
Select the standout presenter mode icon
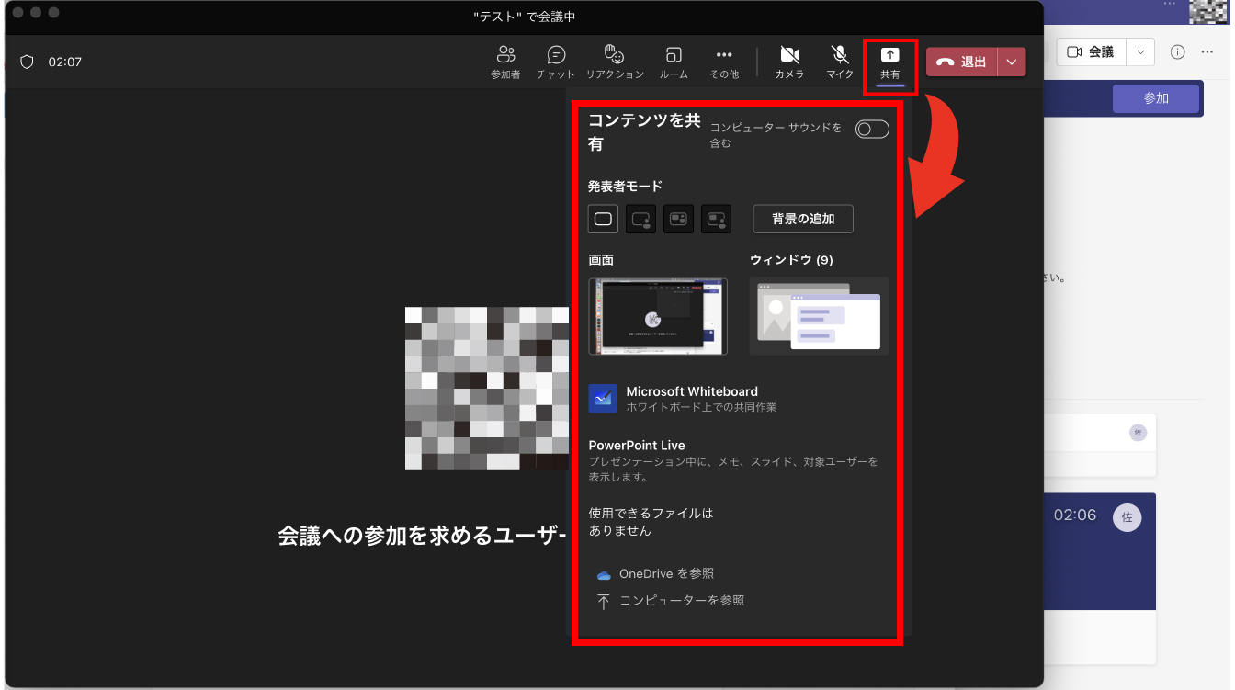(x=640, y=220)
